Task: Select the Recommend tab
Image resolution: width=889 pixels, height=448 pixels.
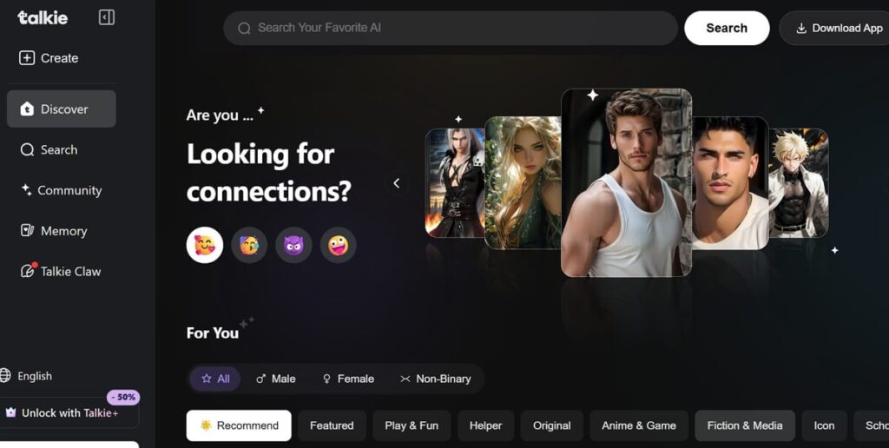Action: pos(239,426)
